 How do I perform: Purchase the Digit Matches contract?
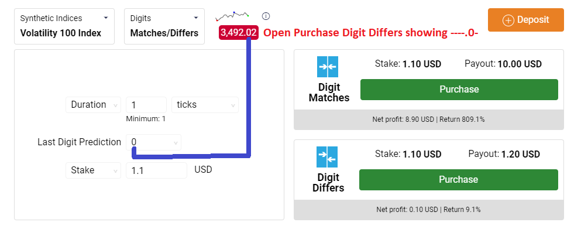tap(459, 90)
